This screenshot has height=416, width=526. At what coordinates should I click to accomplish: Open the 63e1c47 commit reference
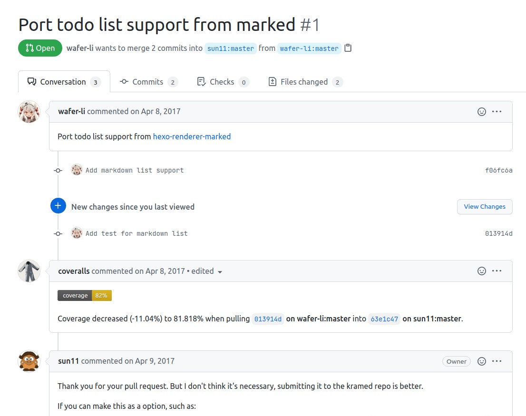pyautogui.click(x=384, y=319)
